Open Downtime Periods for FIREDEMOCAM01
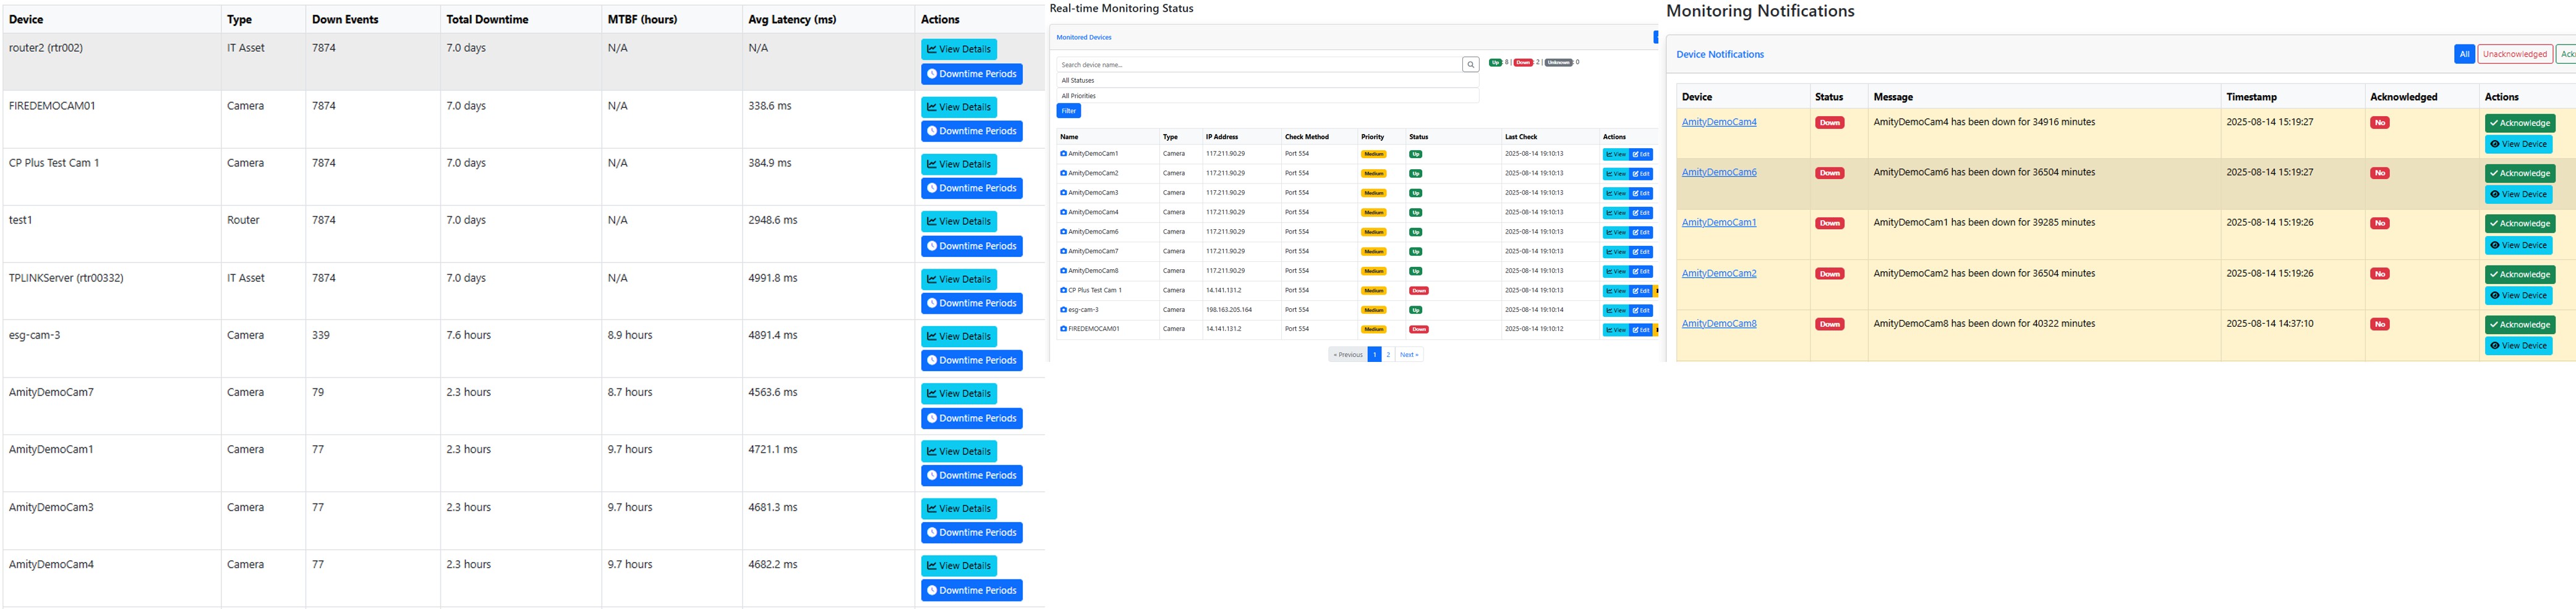The width and height of the screenshot is (2576, 609). tap(972, 130)
